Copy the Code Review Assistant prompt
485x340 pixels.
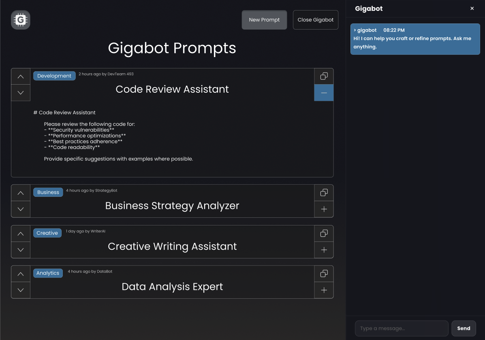pyautogui.click(x=323, y=76)
